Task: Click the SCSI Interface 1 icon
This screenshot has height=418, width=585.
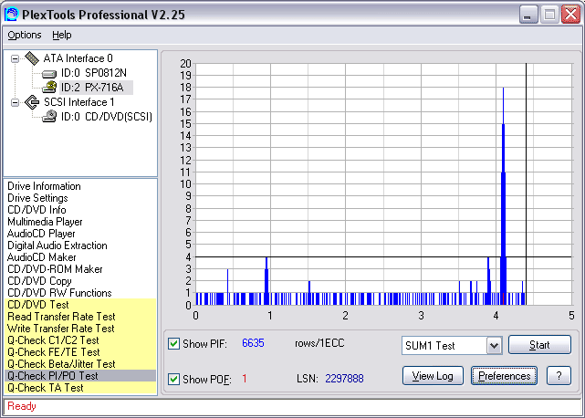Action: click(x=32, y=102)
